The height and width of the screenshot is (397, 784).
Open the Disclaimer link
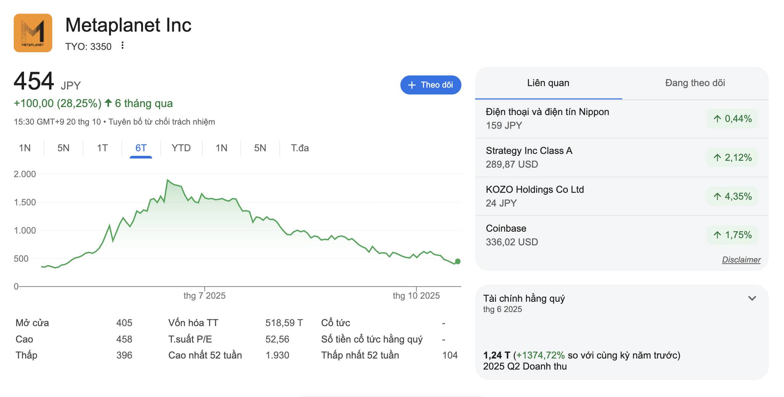(741, 260)
